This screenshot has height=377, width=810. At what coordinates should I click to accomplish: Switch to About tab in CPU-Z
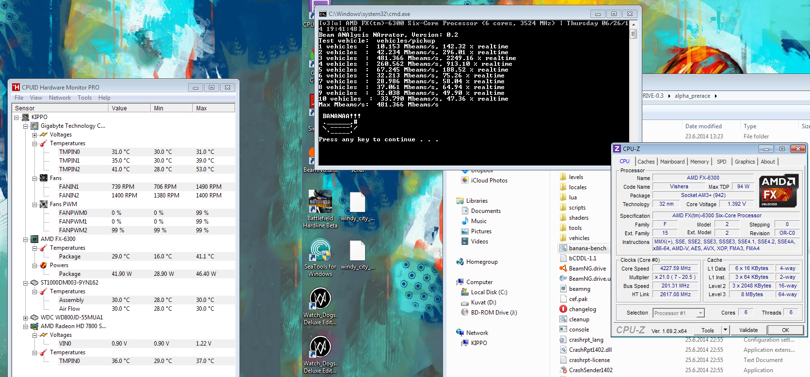768,162
